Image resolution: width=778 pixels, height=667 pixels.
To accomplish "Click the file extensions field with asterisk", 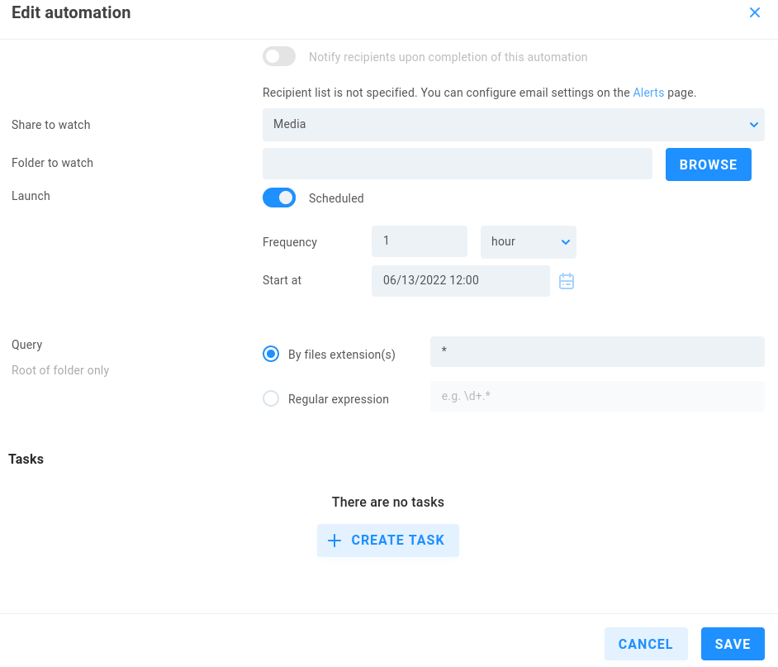I will (597, 351).
